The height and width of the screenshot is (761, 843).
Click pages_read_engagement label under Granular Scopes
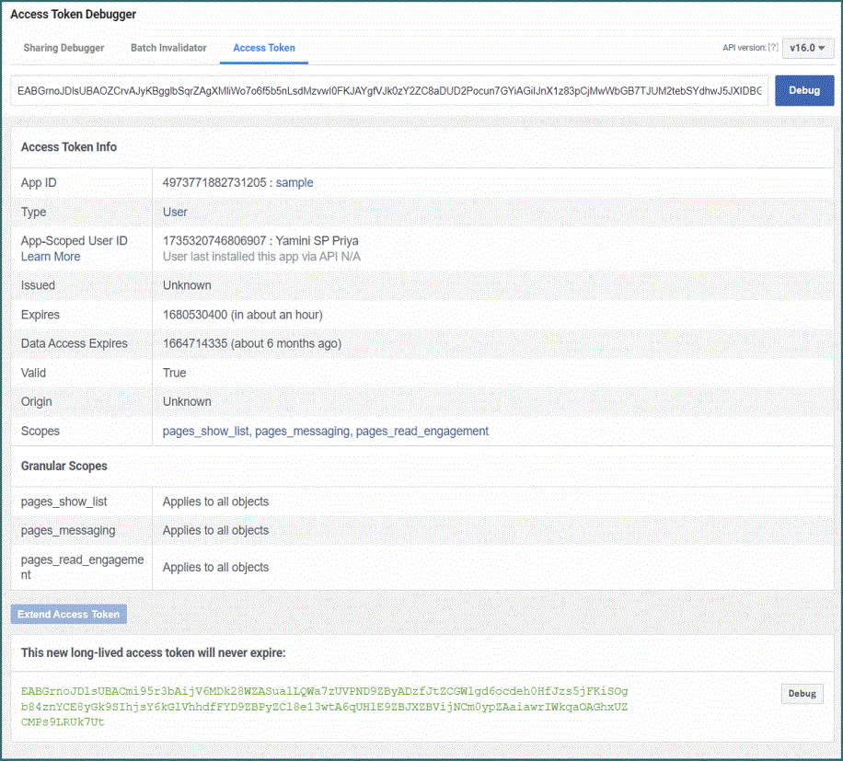[x=82, y=567]
